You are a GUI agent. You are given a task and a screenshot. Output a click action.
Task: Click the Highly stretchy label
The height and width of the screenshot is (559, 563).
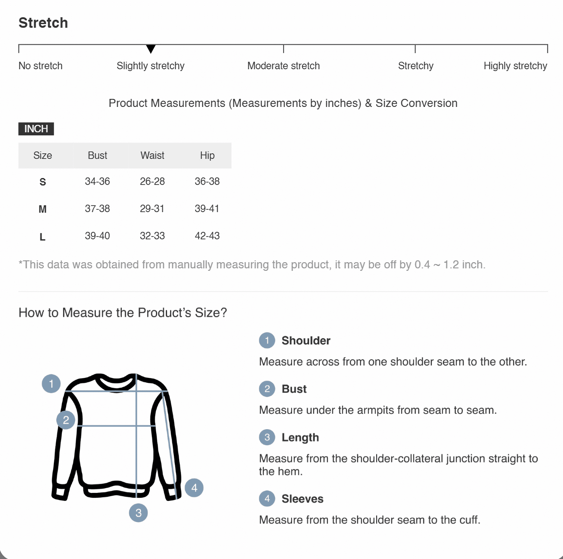point(515,66)
